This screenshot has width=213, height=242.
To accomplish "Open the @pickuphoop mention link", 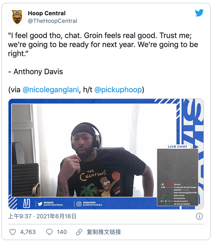I will pos(118,90).
